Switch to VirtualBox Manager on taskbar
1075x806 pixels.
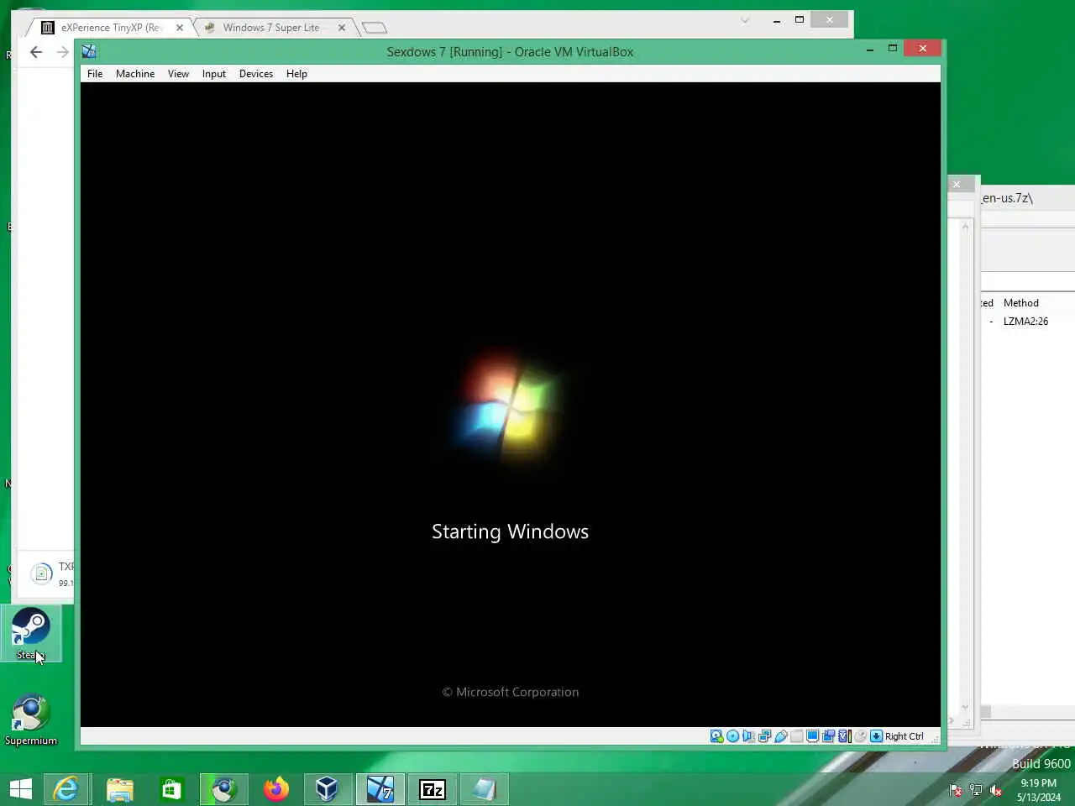coord(328,789)
